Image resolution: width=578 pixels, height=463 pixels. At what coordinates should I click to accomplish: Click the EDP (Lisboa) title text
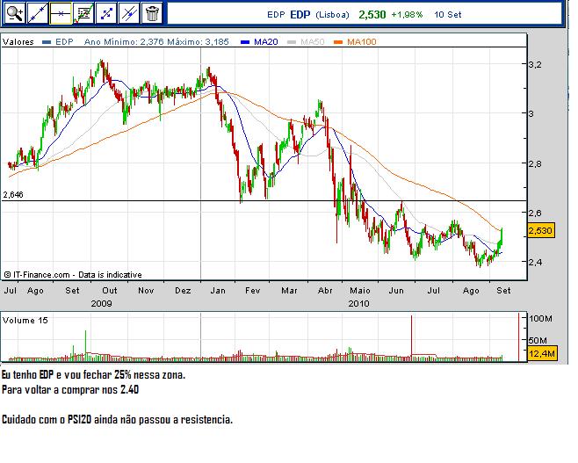308,14
